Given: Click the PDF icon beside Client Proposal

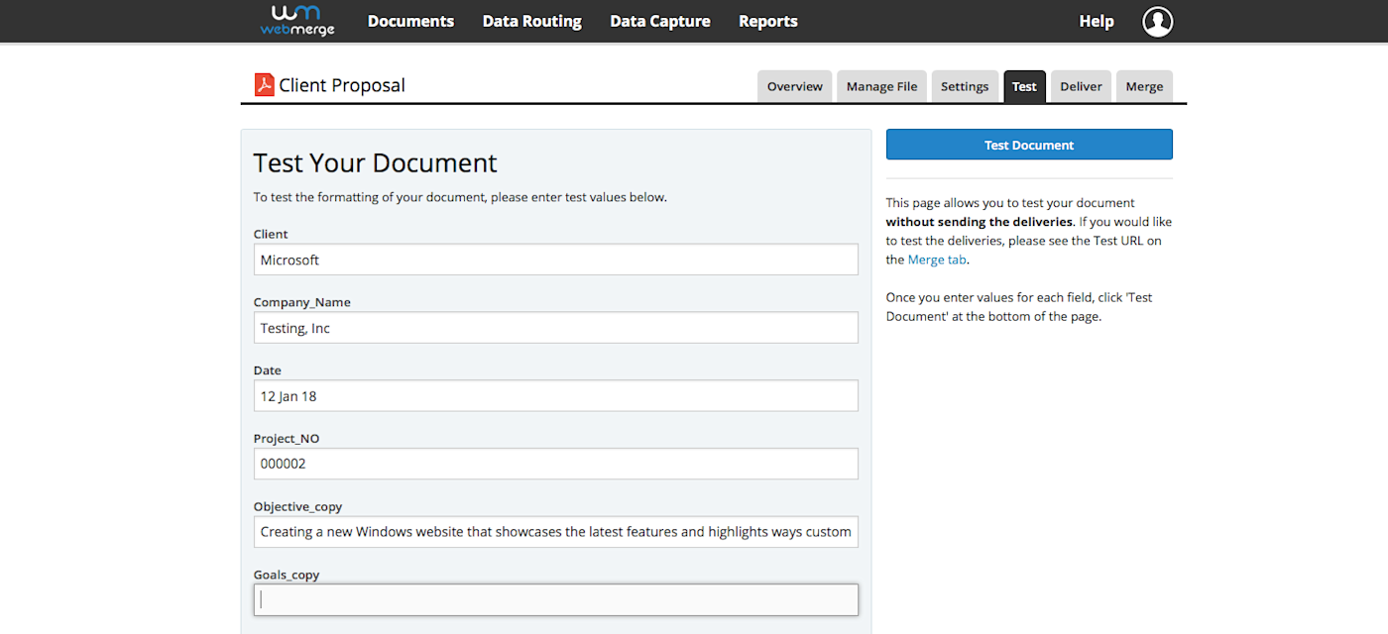Looking at the screenshot, I should pos(264,84).
